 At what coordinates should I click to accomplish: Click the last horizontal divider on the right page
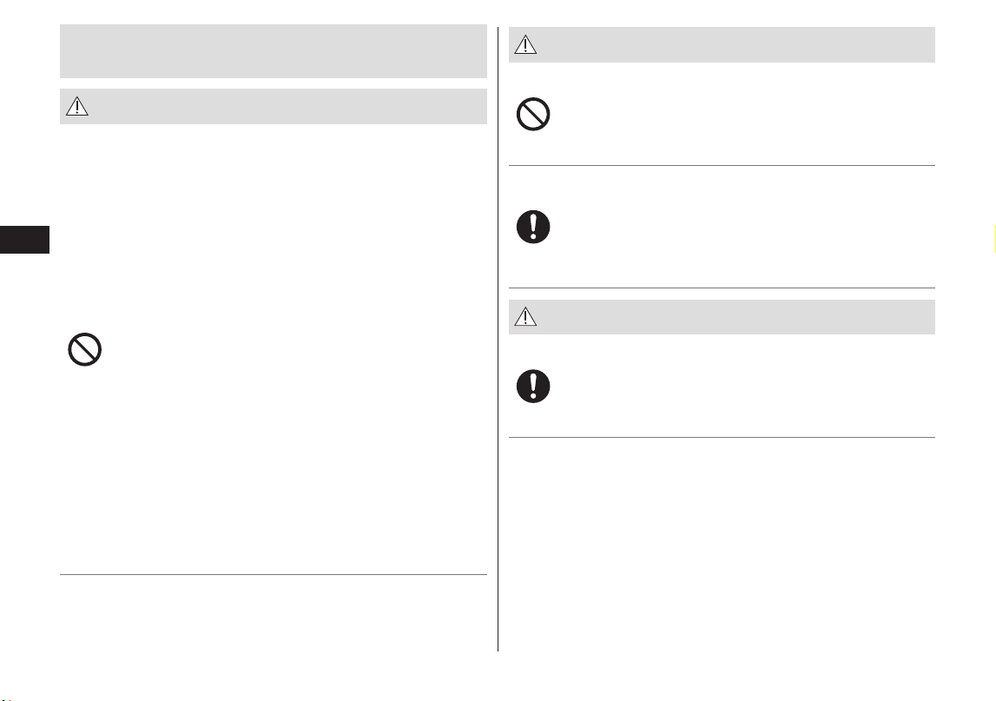722,437
